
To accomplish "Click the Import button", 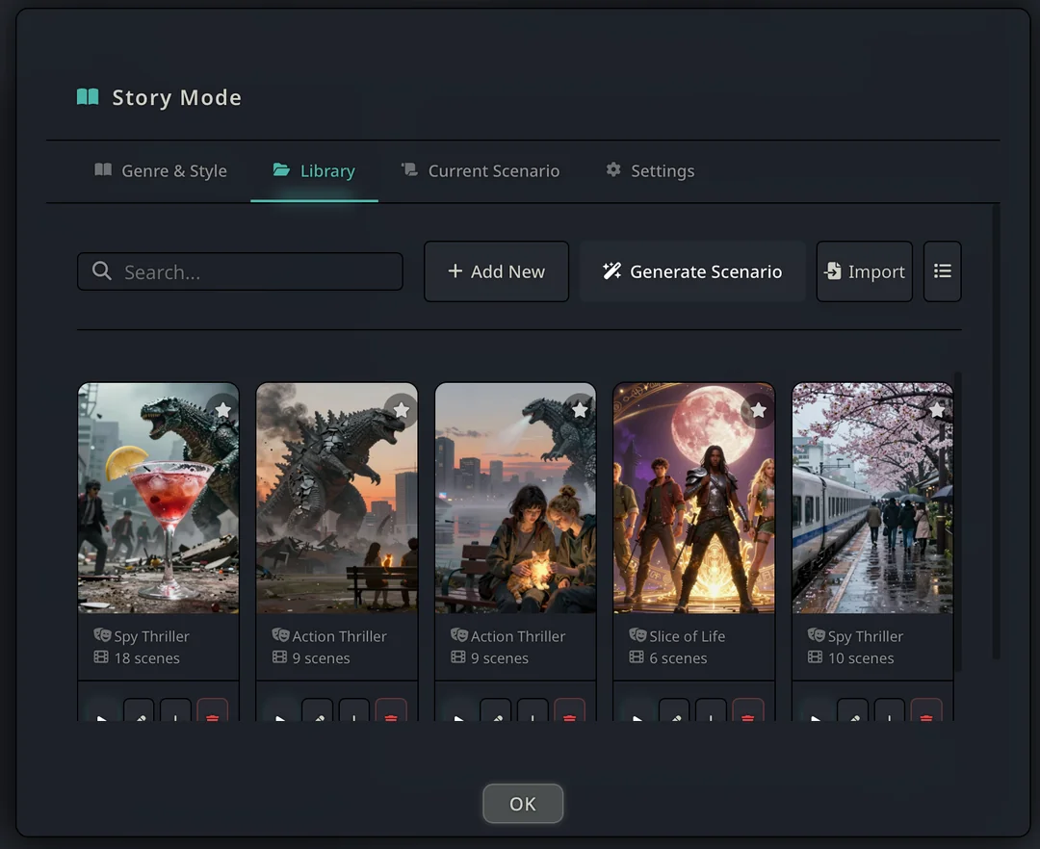I will (864, 271).
